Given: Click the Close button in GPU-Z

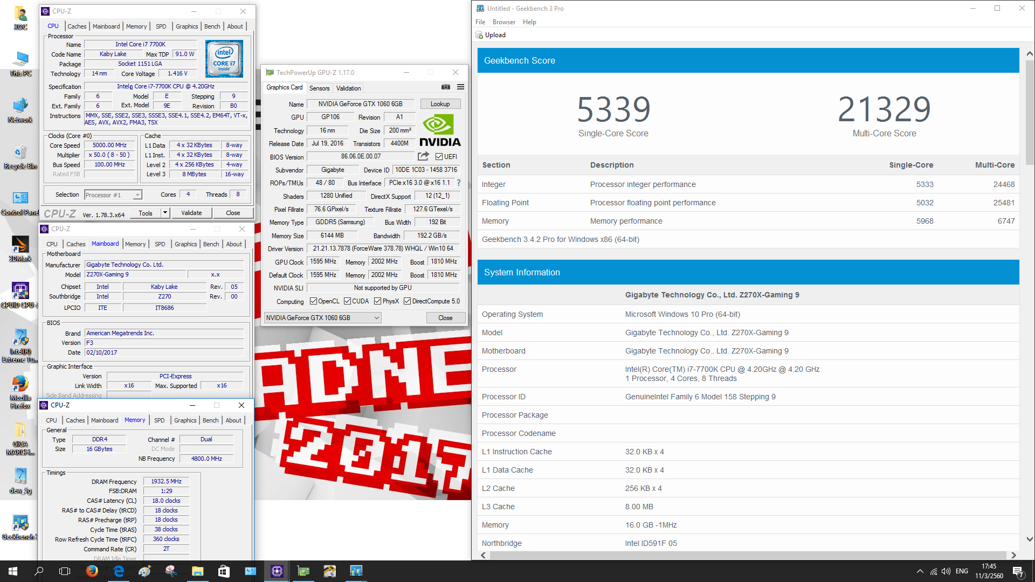Looking at the screenshot, I should [445, 318].
